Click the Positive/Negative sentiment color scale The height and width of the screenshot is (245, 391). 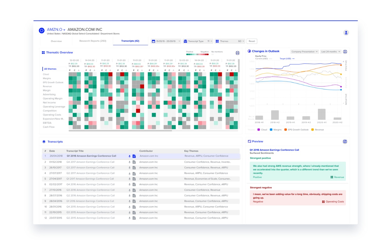click(x=197, y=55)
